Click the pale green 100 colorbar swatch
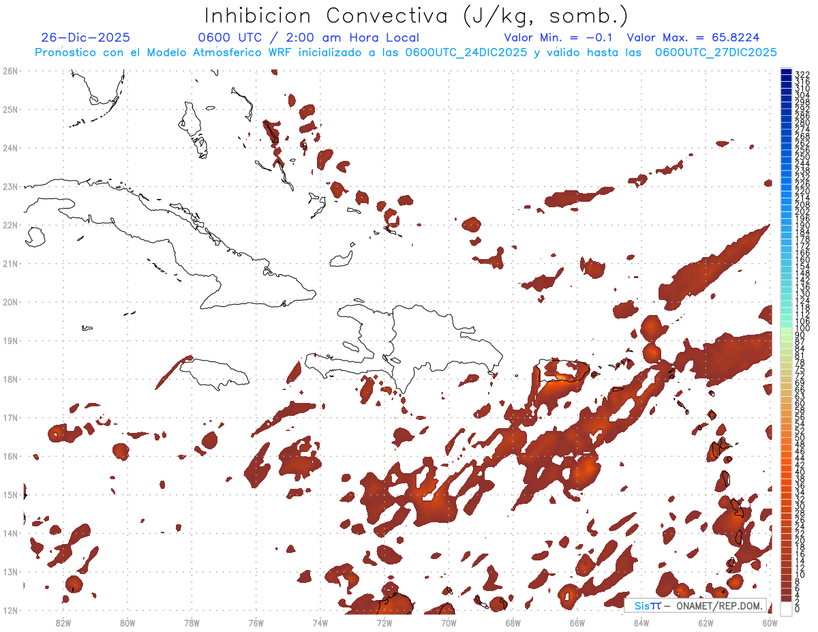818x632 pixels. [787, 331]
